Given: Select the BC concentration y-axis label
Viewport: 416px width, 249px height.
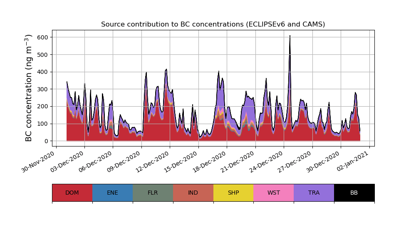Looking at the screenshot, I should [x=29, y=88].
